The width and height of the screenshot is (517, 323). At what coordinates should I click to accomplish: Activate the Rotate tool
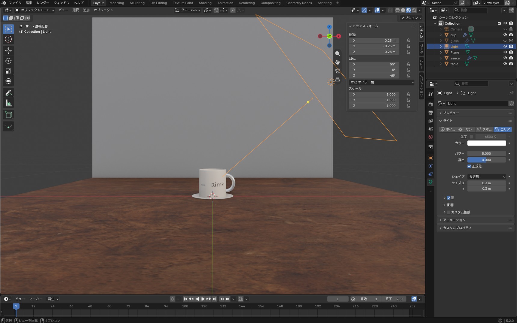(x=8, y=61)
